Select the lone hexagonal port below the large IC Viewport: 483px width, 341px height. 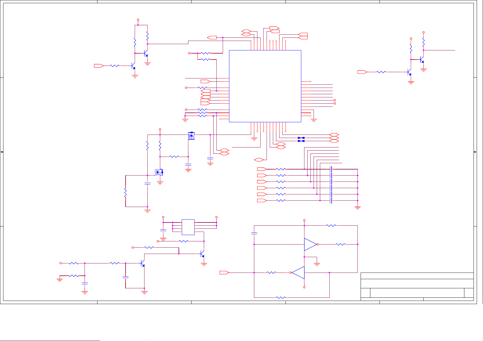[x=259, y=160]
